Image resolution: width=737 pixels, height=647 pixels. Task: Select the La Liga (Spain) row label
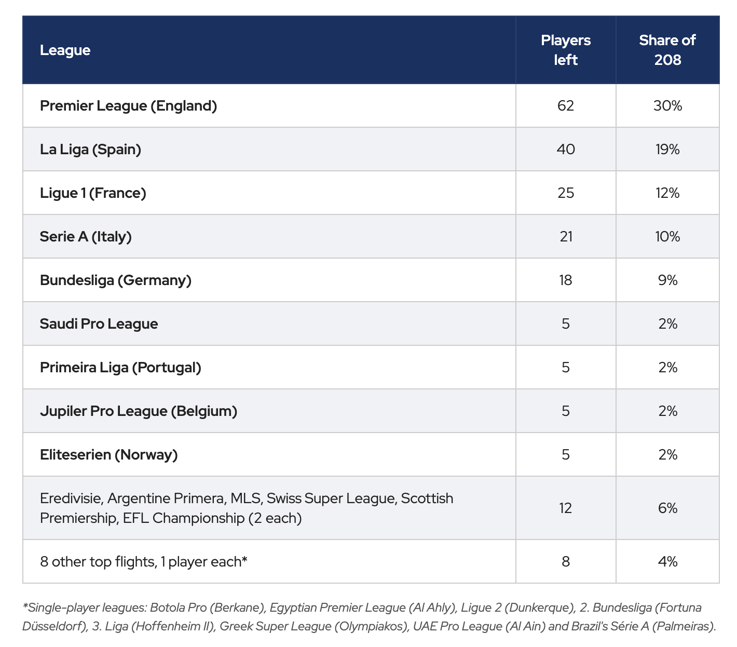point(90,150)
